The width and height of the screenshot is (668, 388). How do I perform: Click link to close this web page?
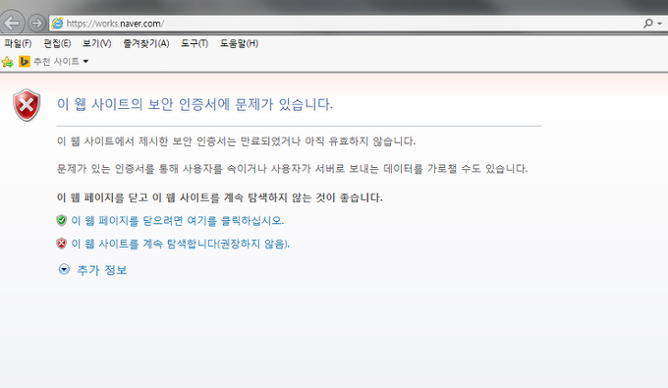[x=177, y=221]
